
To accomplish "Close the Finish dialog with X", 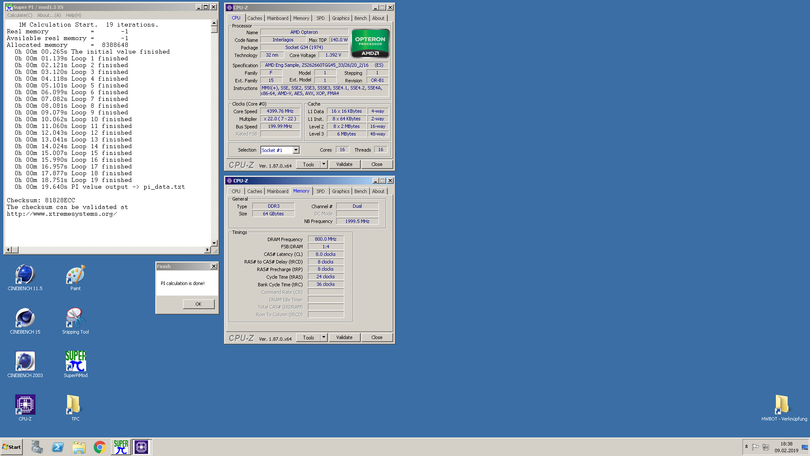I will point(214,266).
